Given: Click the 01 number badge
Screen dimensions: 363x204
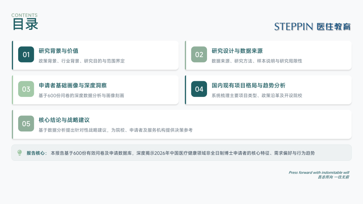Looking at the screenshot, I should pyautogui.click(x=26, y=54).
